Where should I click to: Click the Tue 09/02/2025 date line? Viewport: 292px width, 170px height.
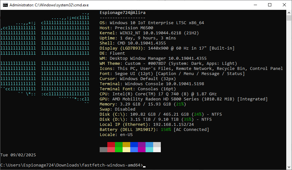[x=18, y=155]
